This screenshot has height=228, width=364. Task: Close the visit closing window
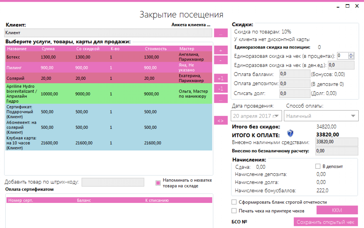pyautogui.click(x=357, y=6)
